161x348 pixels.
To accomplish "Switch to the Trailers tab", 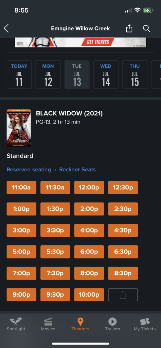I will click(112, 324).
